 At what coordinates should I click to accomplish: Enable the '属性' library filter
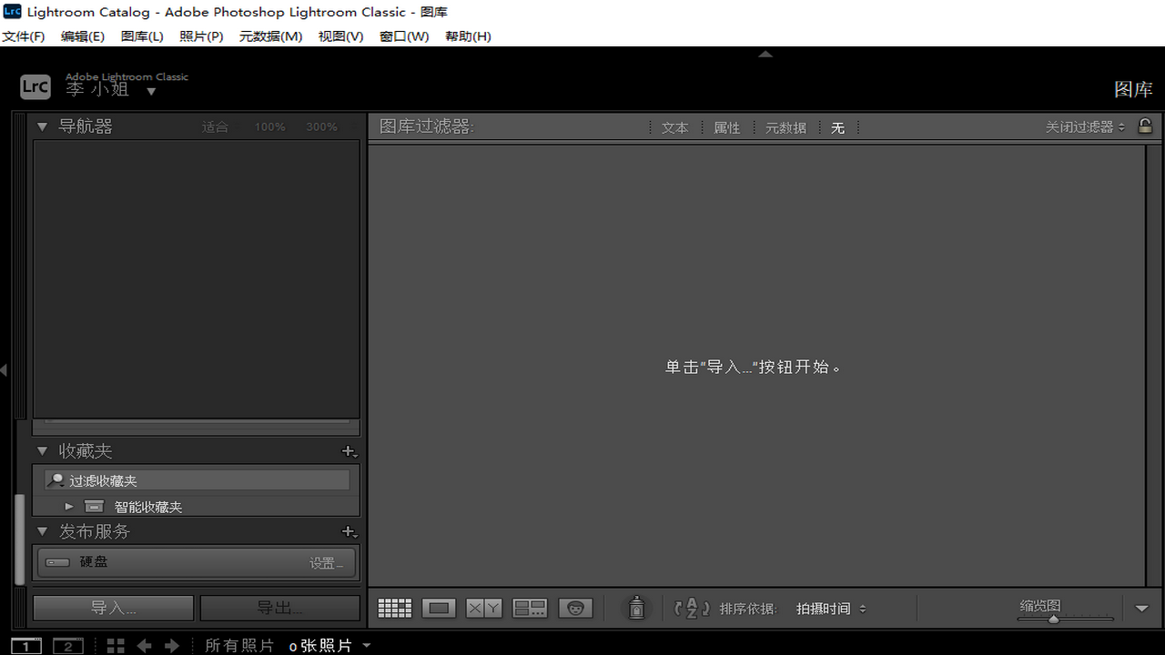point(727,127)
